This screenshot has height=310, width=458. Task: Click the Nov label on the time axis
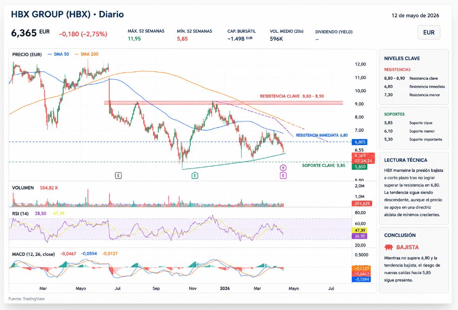point(193,288)
